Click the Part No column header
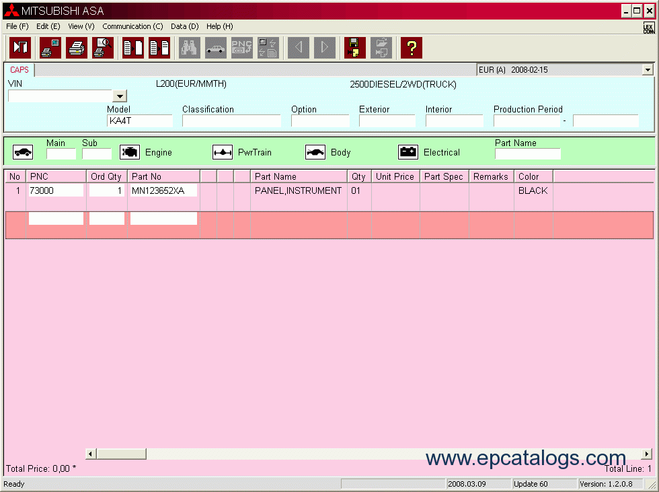This screenshot has width=659, height=492. pos(163,176)
